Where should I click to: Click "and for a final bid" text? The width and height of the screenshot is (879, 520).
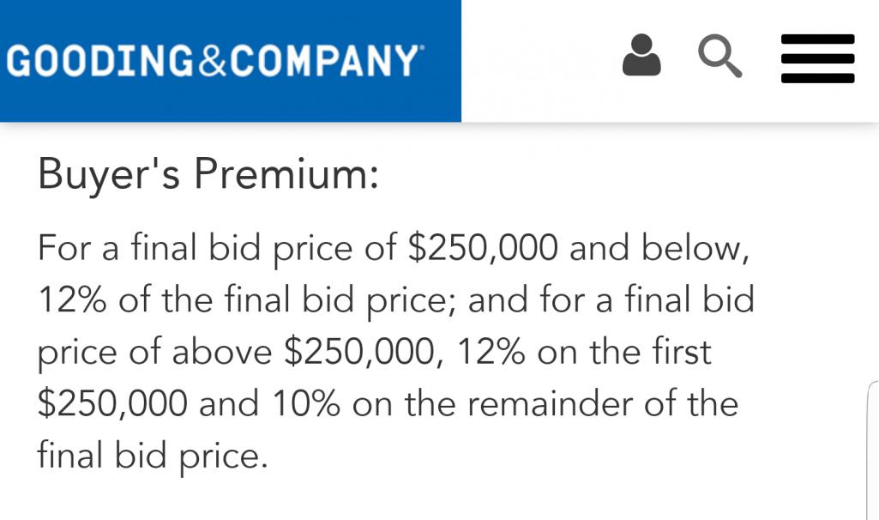point(611,300)
